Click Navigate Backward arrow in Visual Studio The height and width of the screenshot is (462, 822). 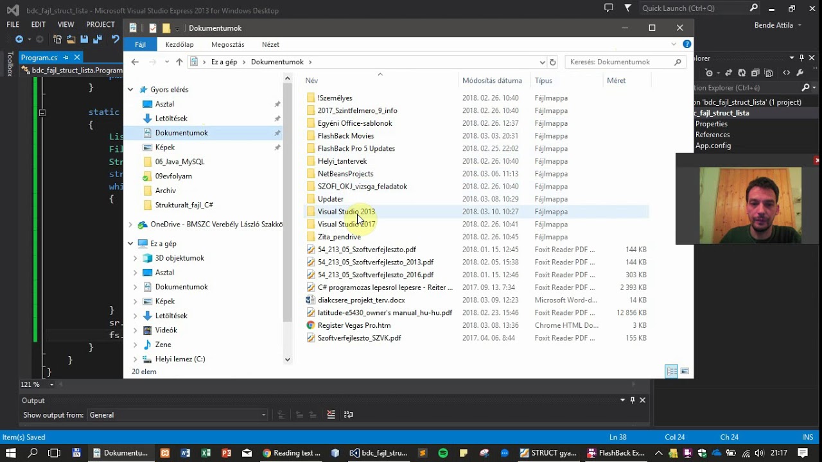coord(19,40)
